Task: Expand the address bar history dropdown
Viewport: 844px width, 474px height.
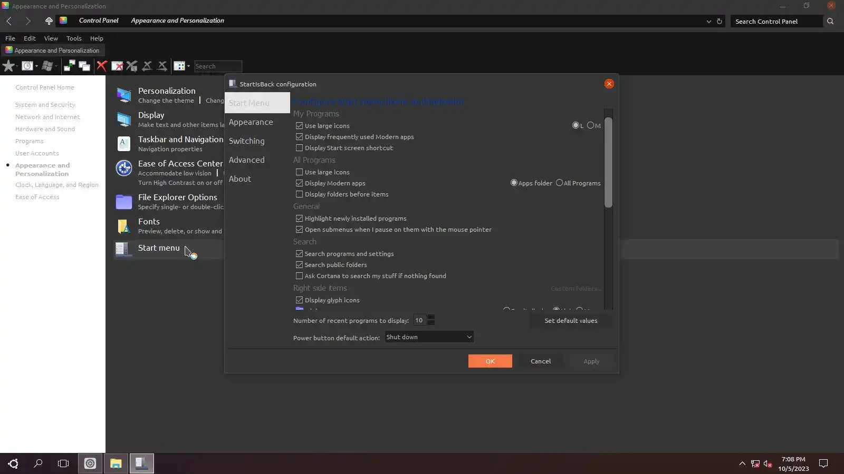Action: tap(708, 22)
